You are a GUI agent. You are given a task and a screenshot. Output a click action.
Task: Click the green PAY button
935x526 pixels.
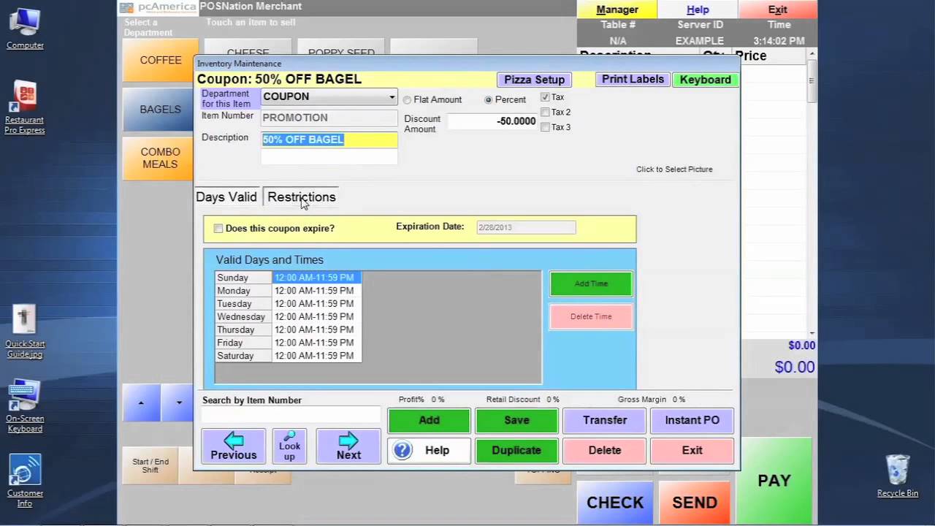pos(774,480)
